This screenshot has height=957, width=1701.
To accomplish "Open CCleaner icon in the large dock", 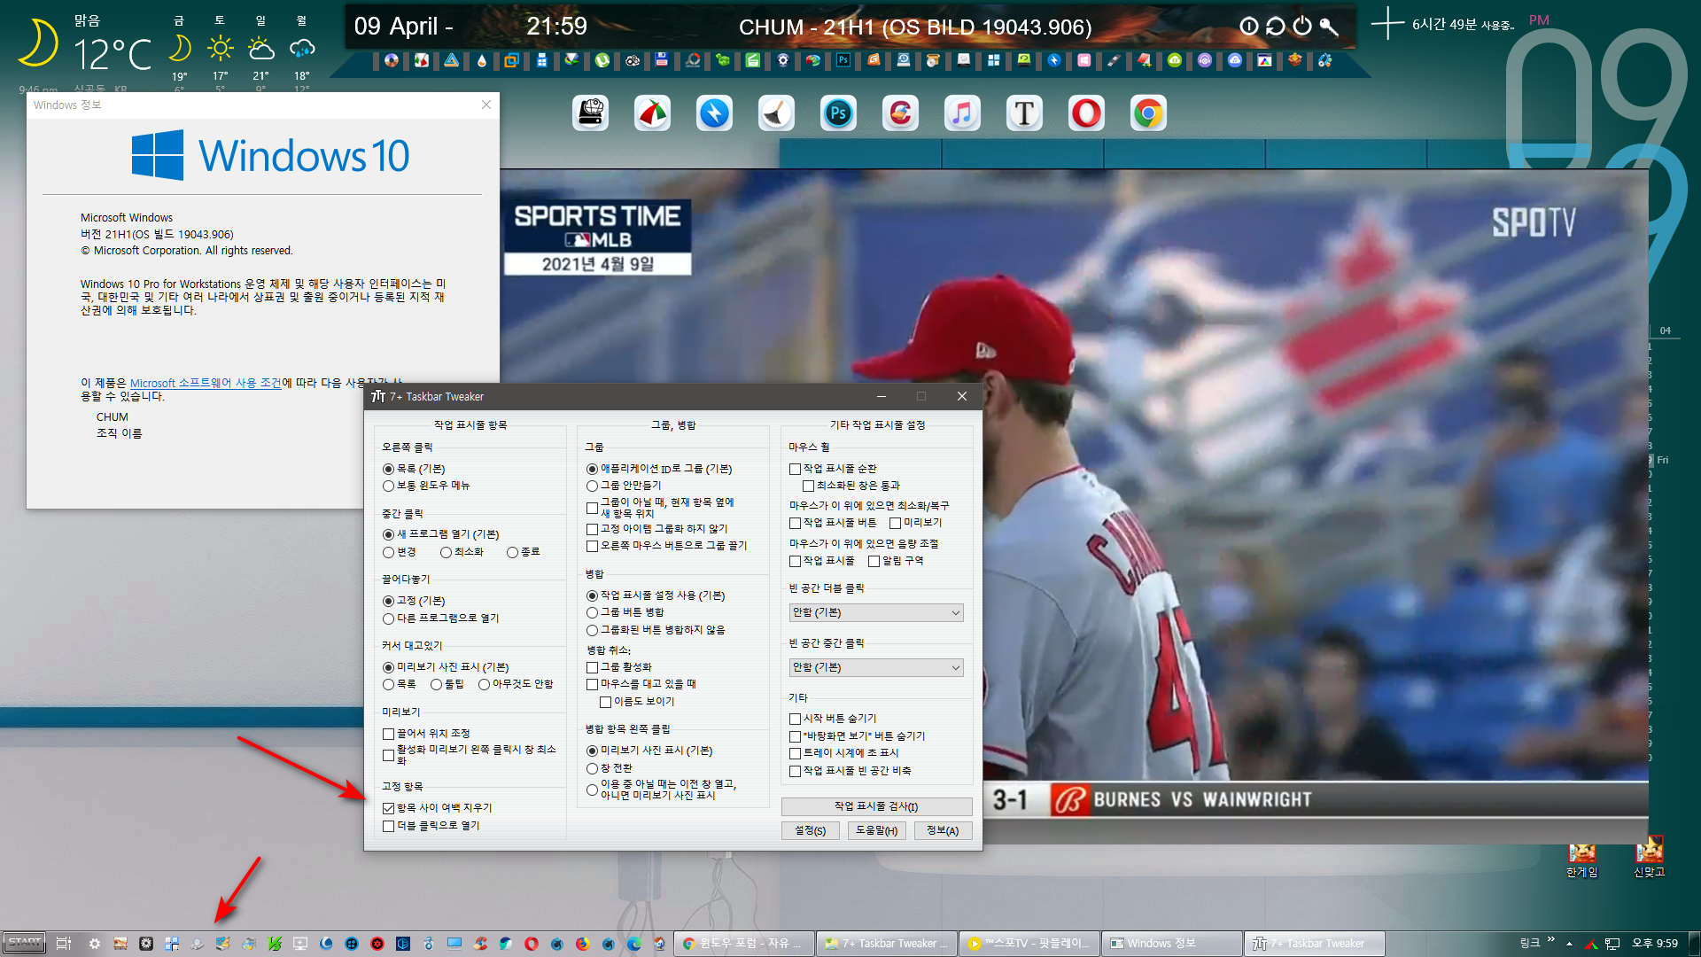I will [900, 113].
